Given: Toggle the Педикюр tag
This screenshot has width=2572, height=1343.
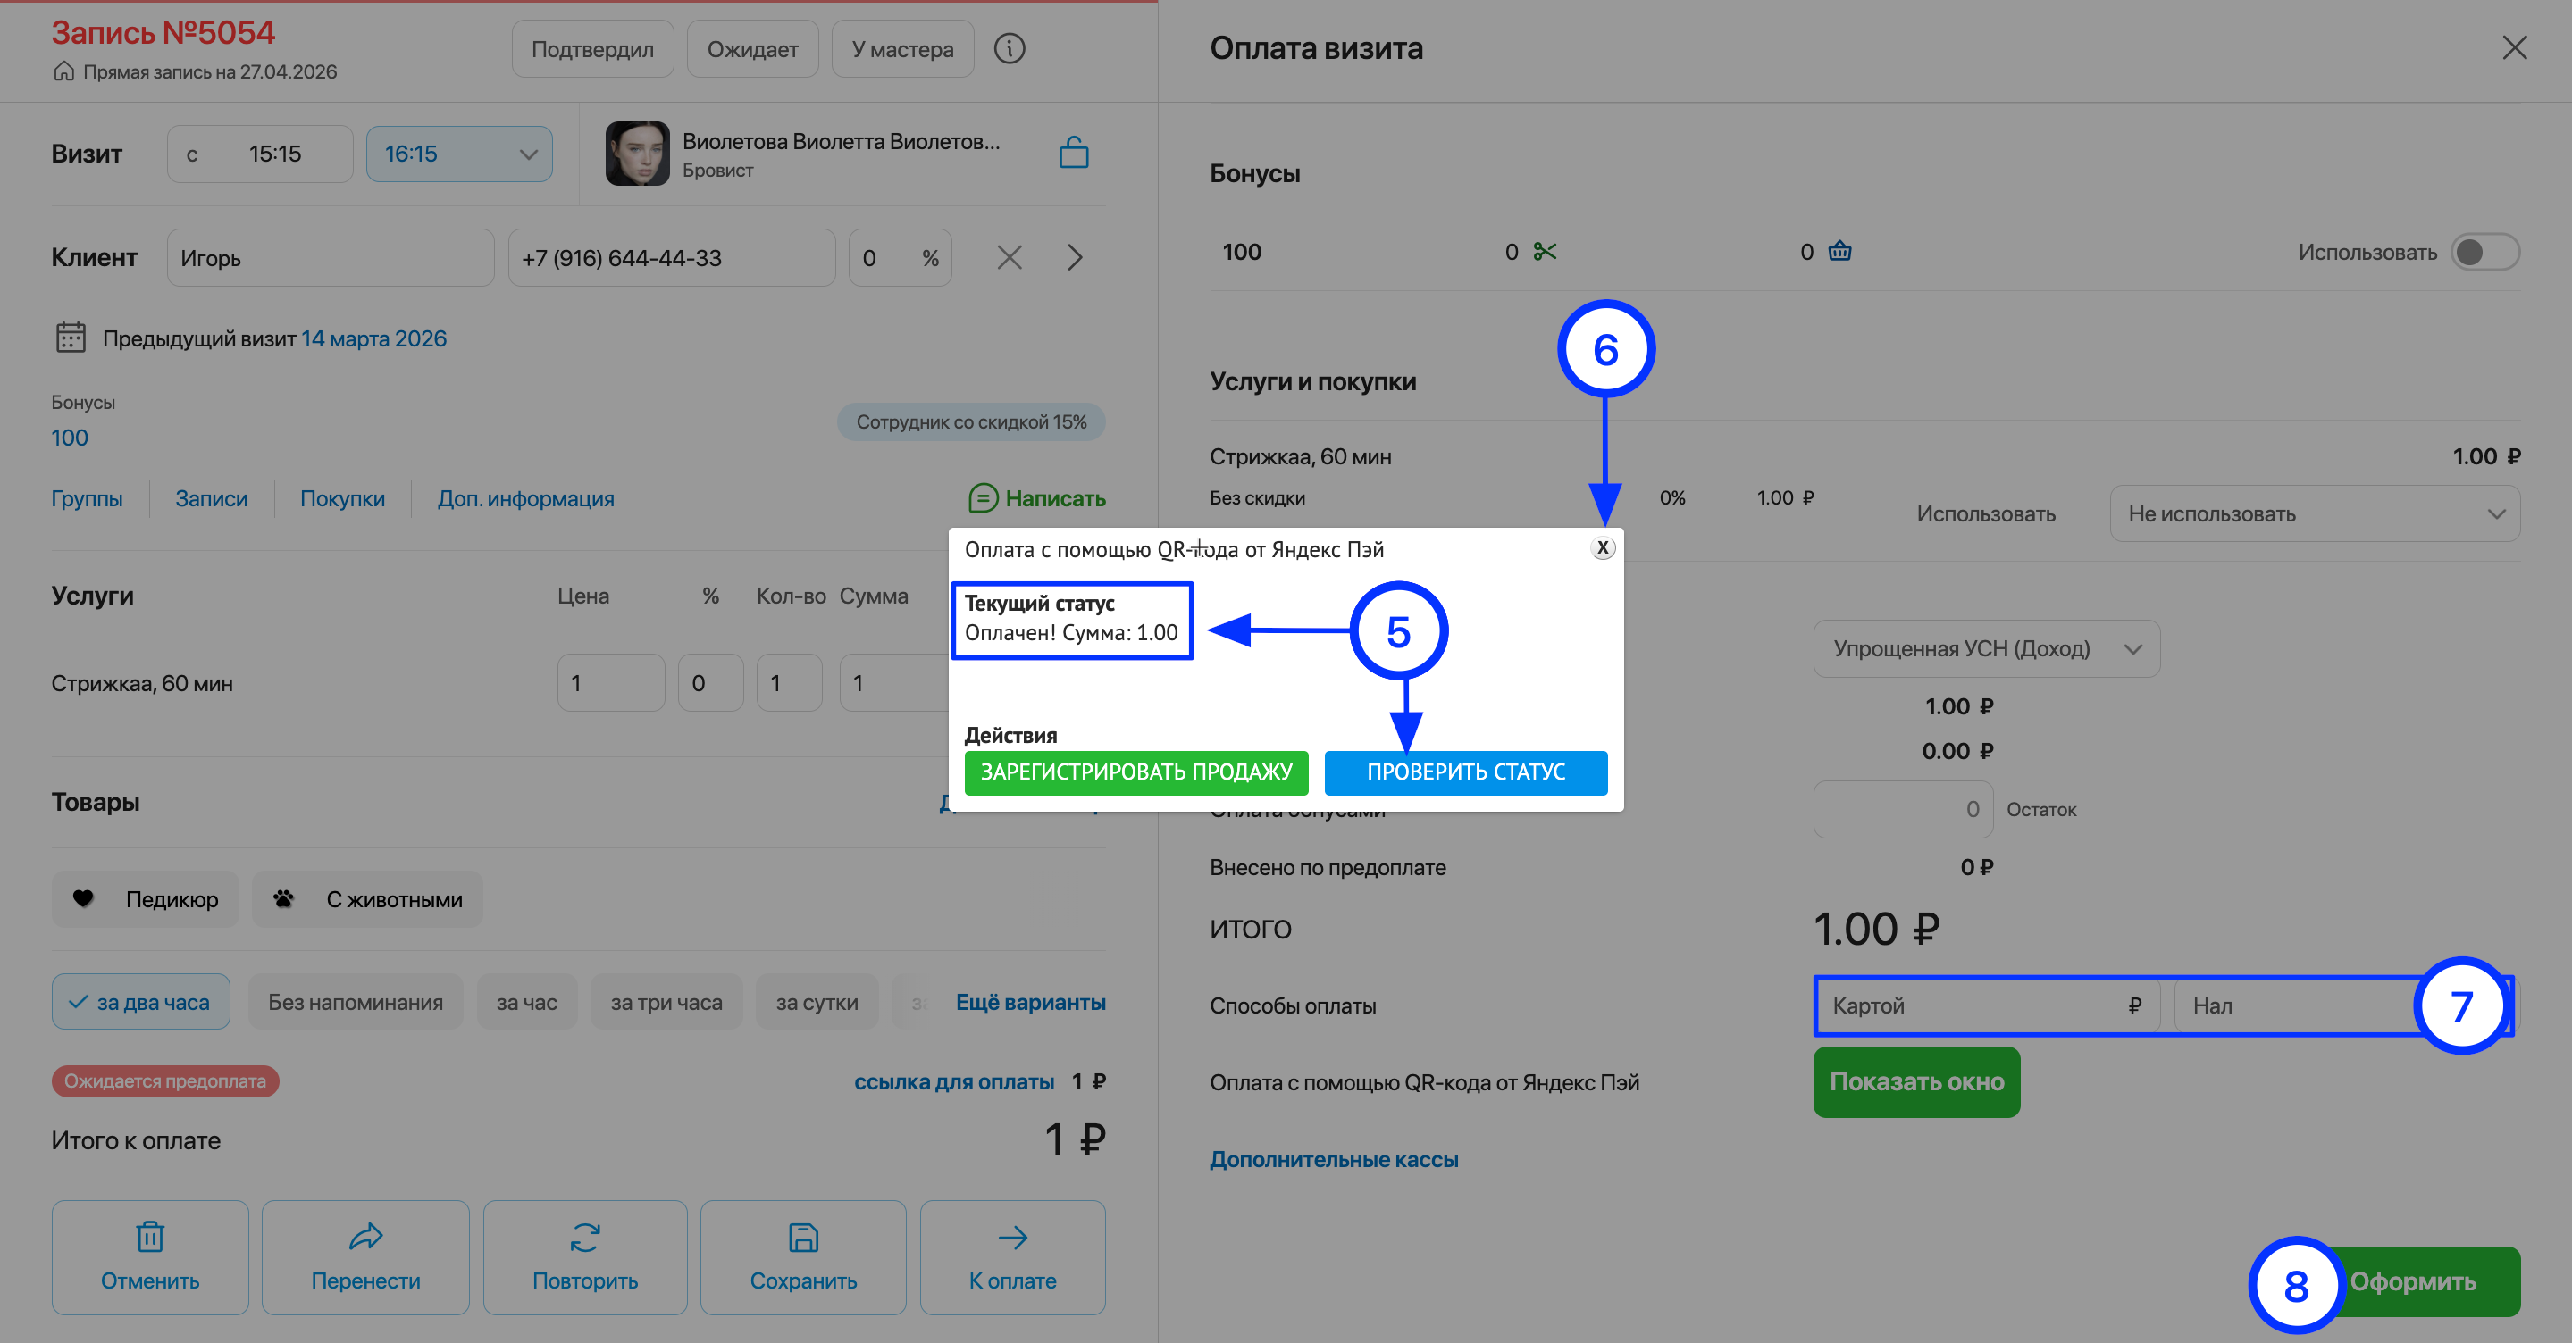Looking at the screenshot, I should coord(146,899).
